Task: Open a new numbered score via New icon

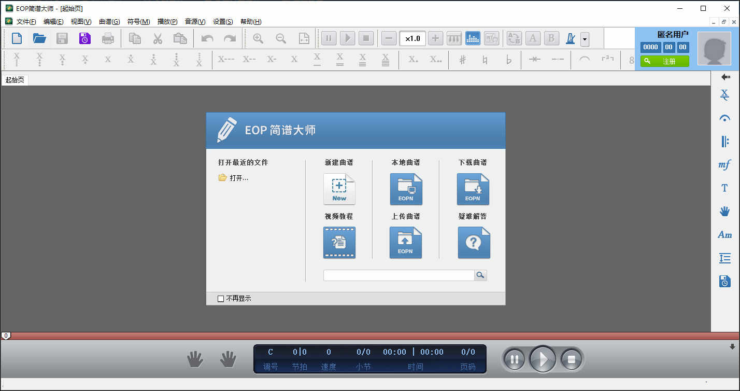Action: tap(339, 189)
